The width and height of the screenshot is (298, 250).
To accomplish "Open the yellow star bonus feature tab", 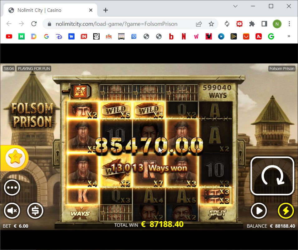I will 15,158.
